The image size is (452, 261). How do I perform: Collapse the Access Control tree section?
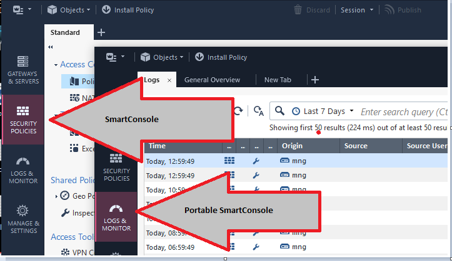pos(56,65)
